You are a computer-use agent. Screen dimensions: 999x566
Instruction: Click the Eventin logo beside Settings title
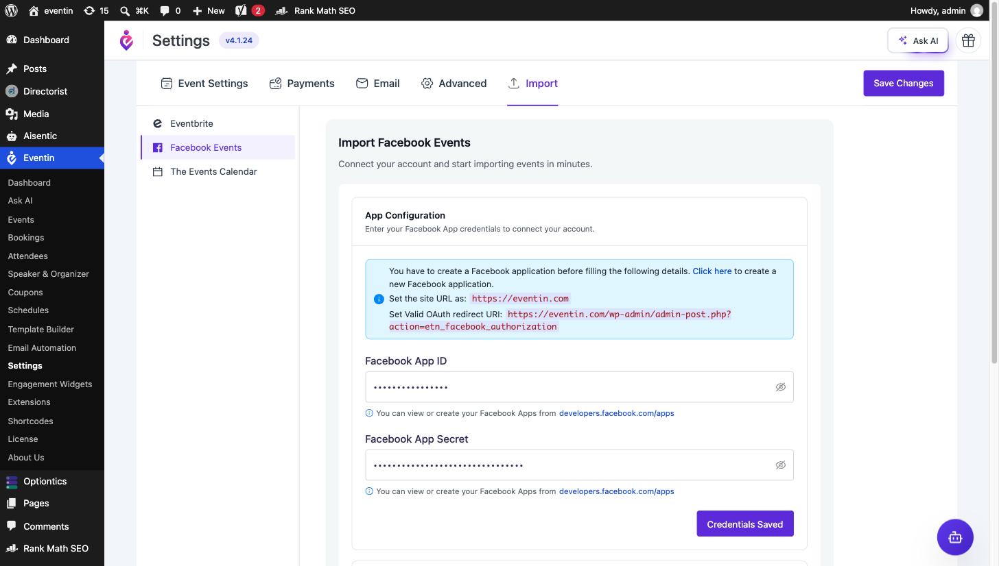tap(126, 40)
